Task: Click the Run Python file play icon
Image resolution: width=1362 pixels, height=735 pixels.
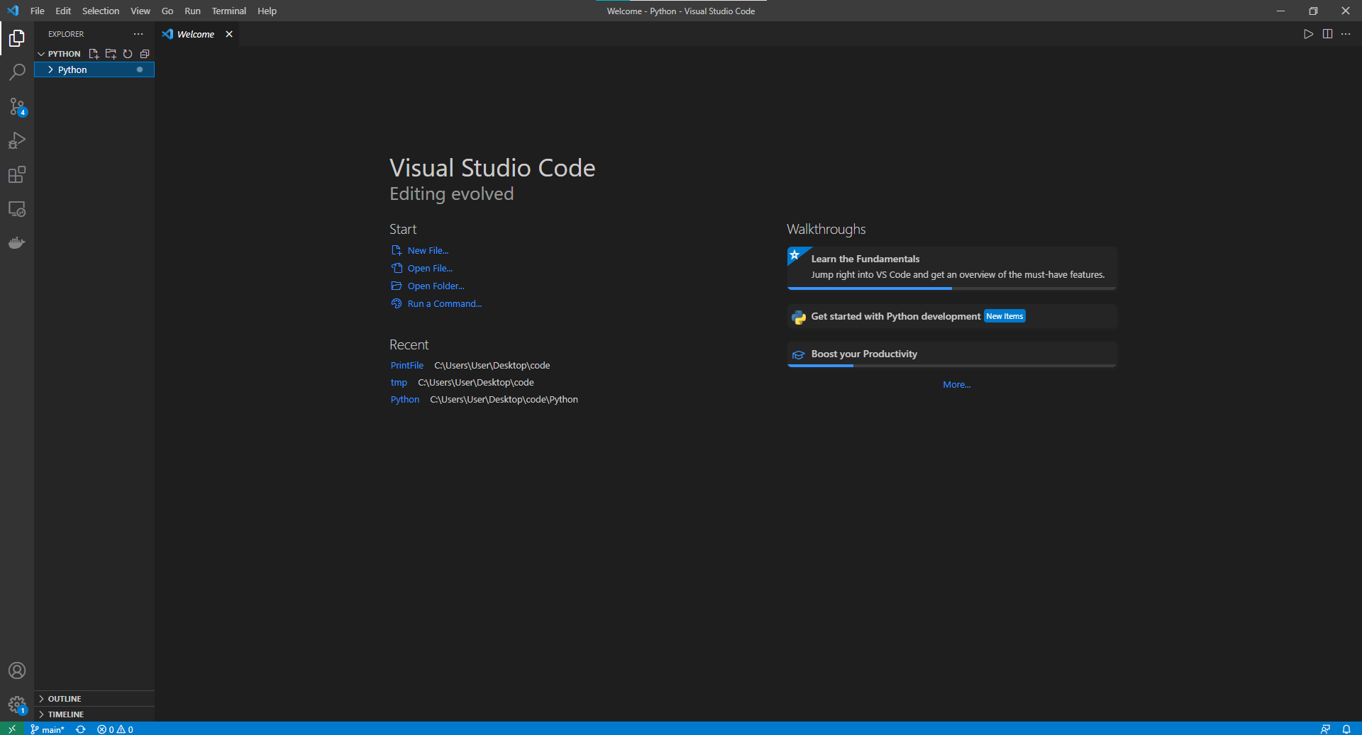Action: 1309,34
